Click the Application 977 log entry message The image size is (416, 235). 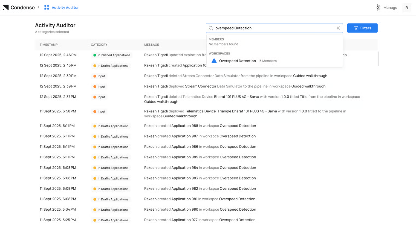(200, 220)
